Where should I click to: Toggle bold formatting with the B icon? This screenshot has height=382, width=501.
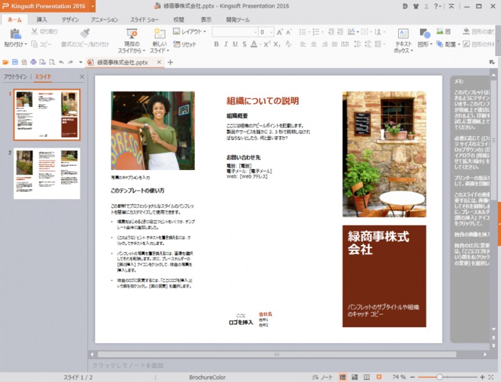tap(216, 43)
